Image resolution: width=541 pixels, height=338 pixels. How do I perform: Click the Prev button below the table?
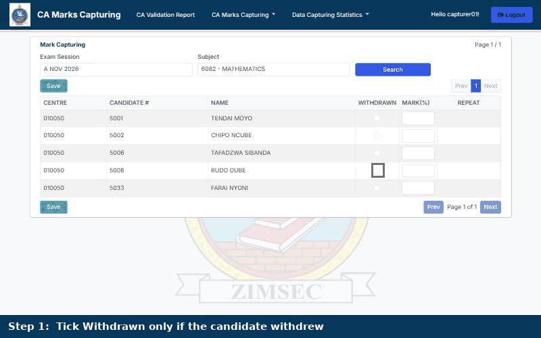(433, 207)
